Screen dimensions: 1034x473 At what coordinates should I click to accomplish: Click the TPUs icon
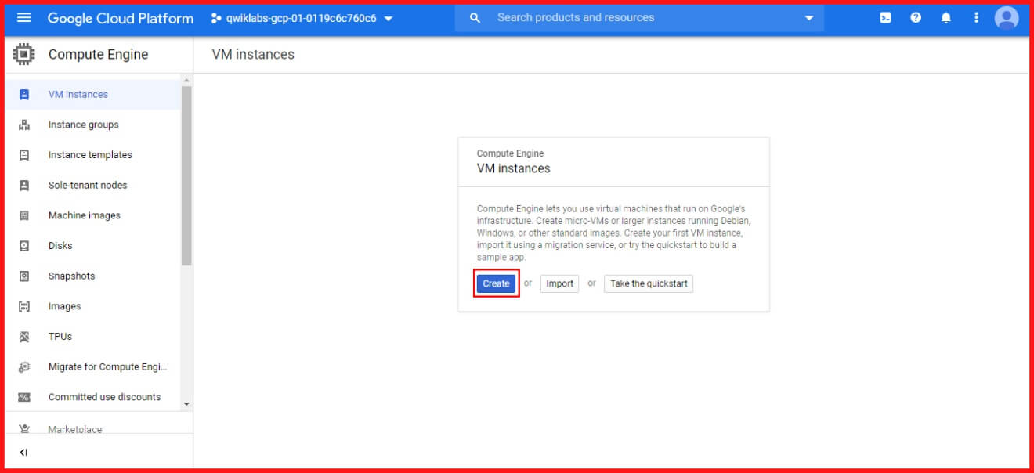click(x=24, y=337)
